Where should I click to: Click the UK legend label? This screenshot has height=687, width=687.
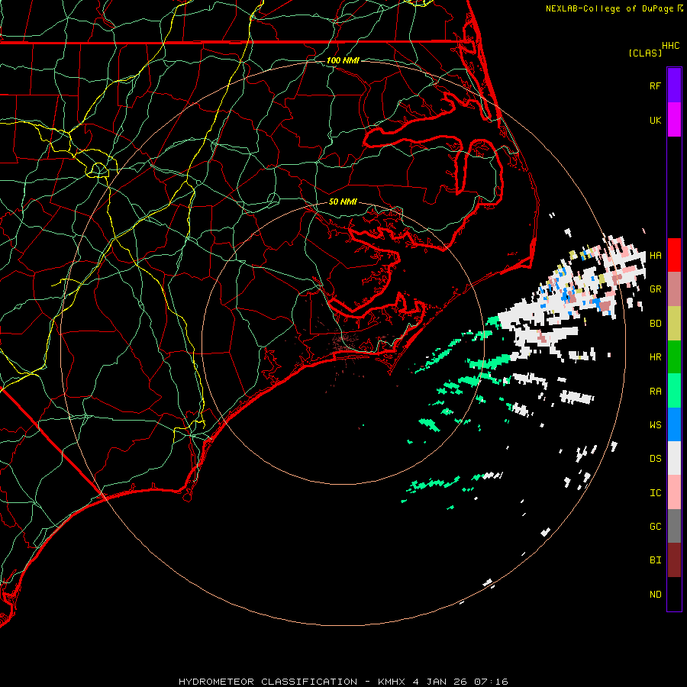[655, 120]
